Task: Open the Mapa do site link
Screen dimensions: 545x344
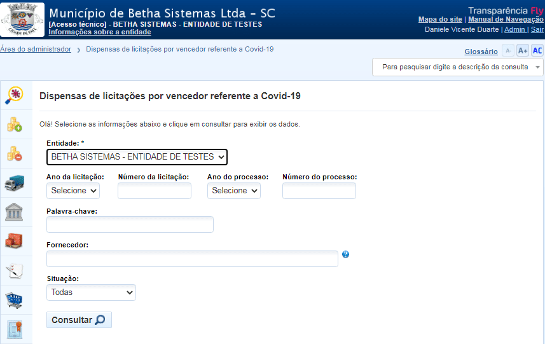Action: pyautogui.click(x=440, y=20)
